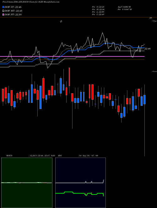Click the 'Pre L' previous low value
This screenshot has width=157, height=208.
(98, 12)
